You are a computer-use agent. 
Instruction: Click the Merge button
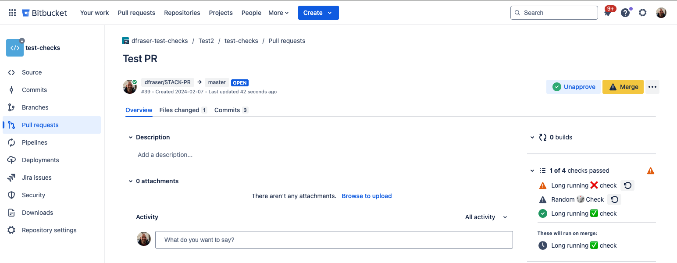(623, 86)
